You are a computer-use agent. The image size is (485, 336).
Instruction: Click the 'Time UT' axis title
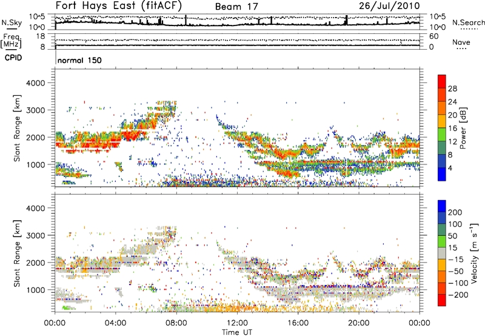click(237, 332)
